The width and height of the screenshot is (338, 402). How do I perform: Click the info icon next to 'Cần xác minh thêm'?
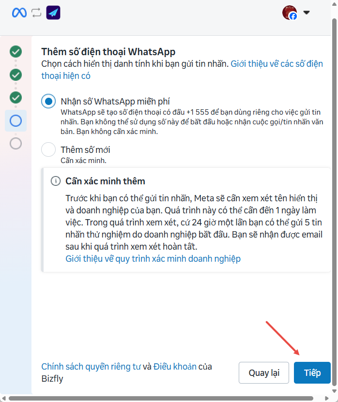pyautogui.click(x=56, y=181)
